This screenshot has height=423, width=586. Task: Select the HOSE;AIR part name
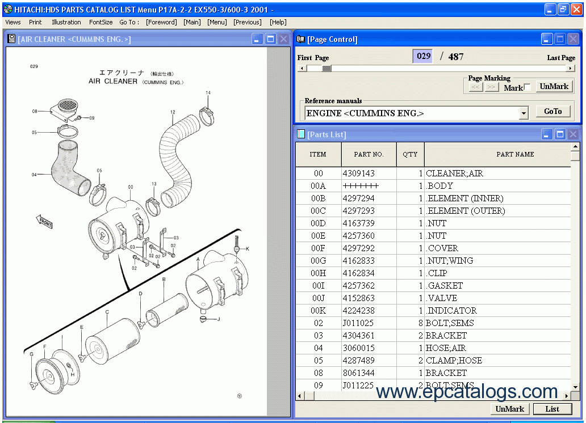446,348
